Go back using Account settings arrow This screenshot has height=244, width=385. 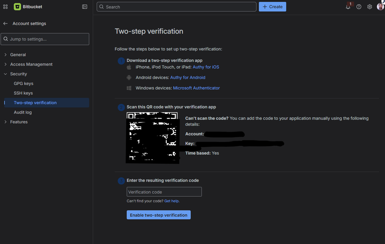click(x=5, y=23)
